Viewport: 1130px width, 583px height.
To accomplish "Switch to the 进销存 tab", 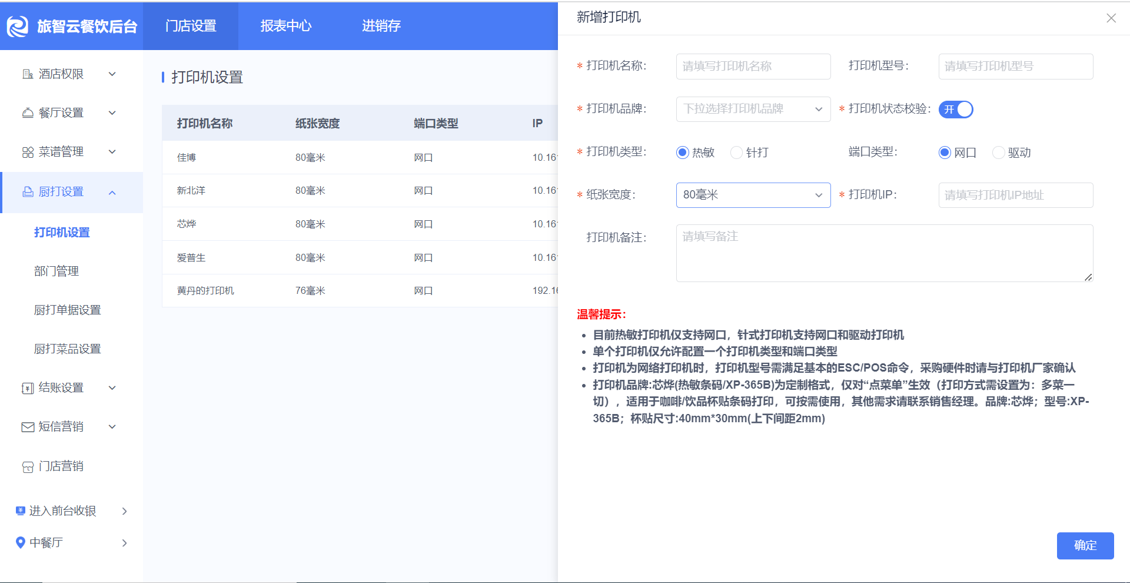I will 381,26.
